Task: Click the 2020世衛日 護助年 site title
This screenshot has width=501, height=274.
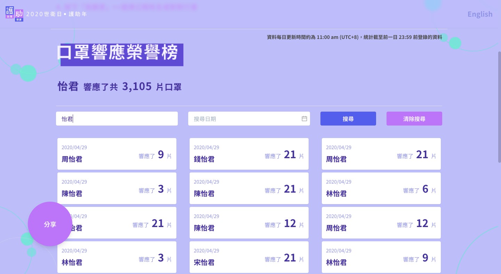Action: click(57, 14)
